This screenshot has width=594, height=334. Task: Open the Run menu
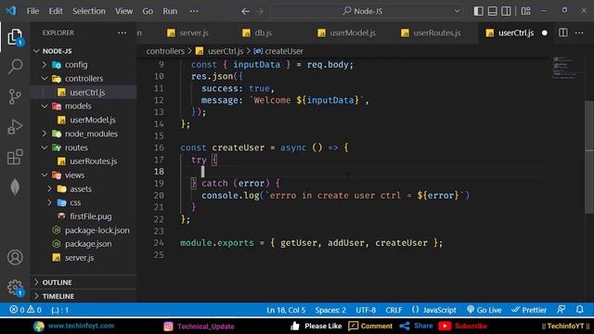(x=170, y=11)
